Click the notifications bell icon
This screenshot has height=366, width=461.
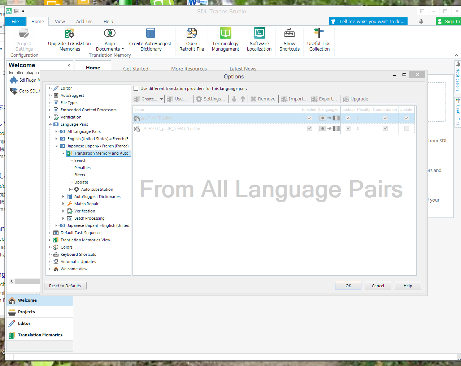coord(421,22)
